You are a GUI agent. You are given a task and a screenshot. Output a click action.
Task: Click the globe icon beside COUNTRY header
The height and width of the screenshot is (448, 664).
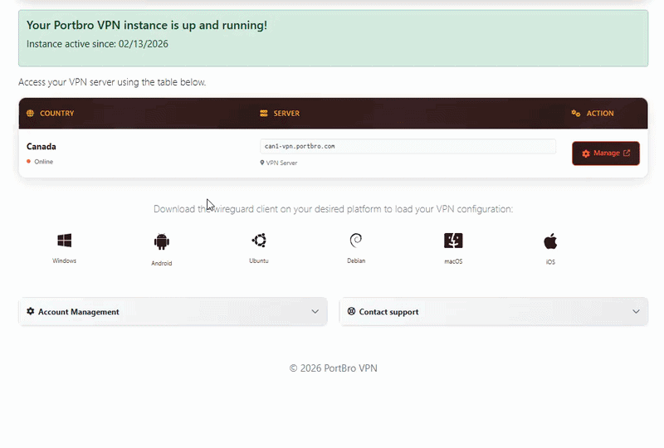coord(30,113)
